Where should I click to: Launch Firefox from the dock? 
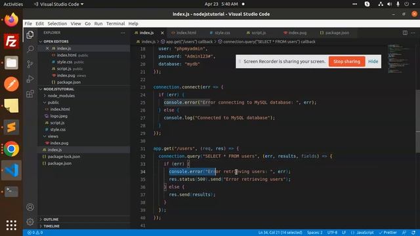pyautogui.click(x=11, y=20)
